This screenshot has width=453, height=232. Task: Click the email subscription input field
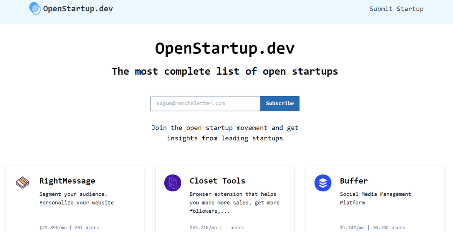(x=205, y=104)
